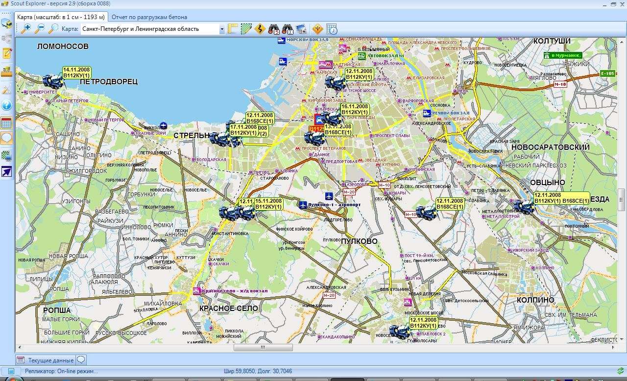
Task: Click the orange diamond arrows sign icon
Action: click(x=317, y=29)
